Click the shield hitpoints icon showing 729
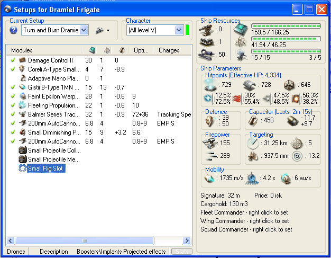The height and width of the screenshot is (258, 331). (210, 85)
